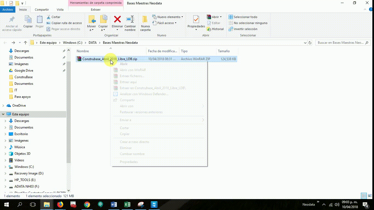Open Chrome from the taskbar
Screen dimensions: 374x210
pos(87,205)
